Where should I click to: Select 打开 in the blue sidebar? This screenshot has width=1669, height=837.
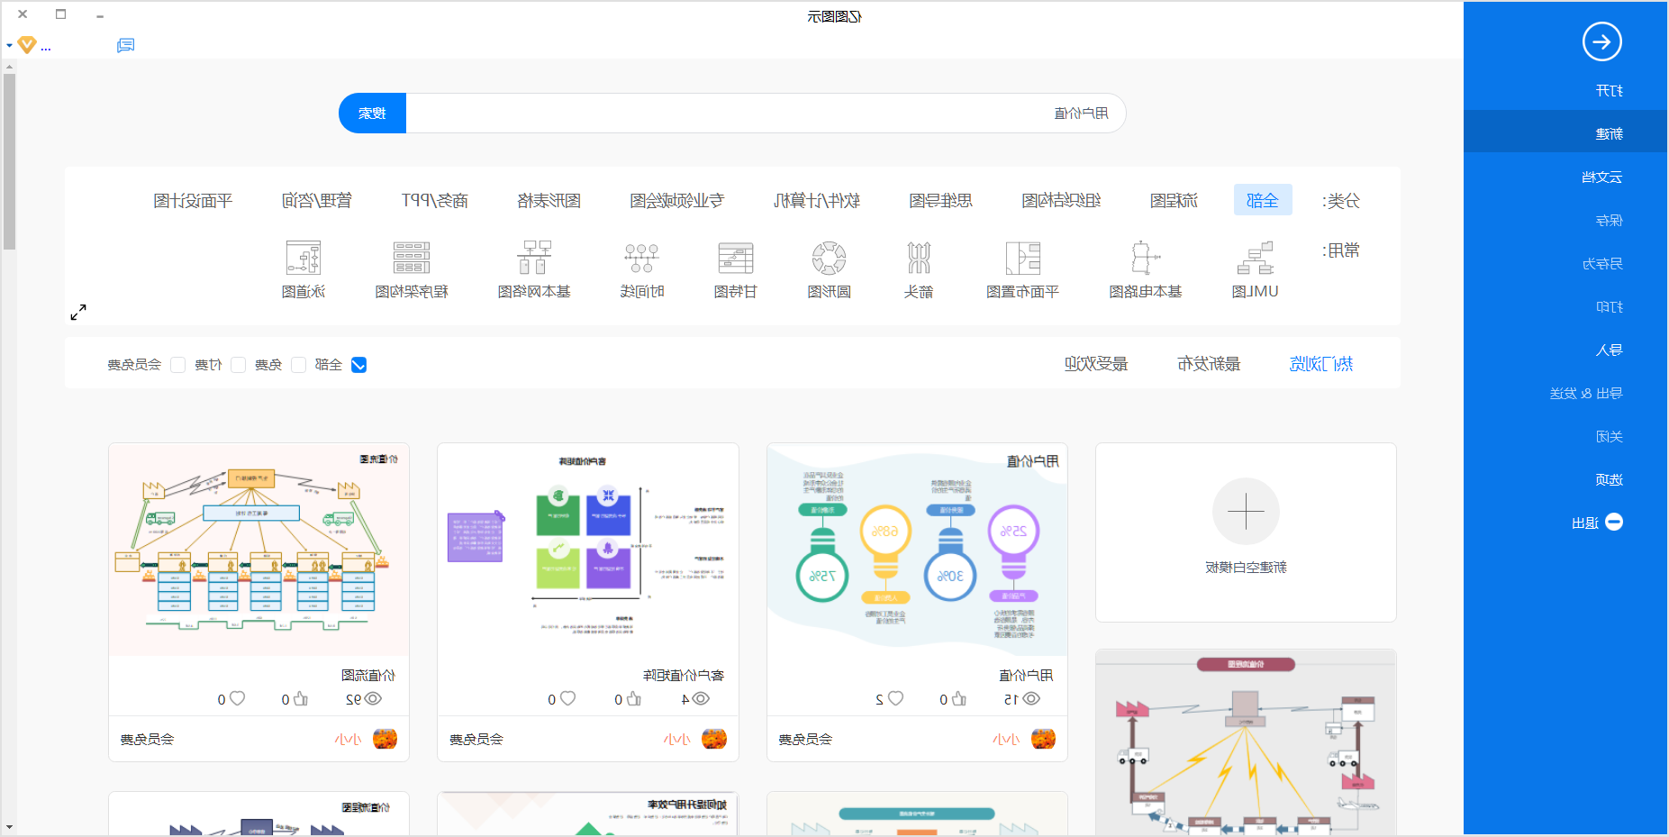pyautogui.click(x=1609, y=90)
